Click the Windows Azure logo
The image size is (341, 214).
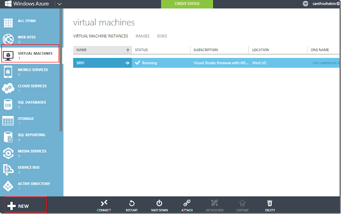(x=8, y=3)
